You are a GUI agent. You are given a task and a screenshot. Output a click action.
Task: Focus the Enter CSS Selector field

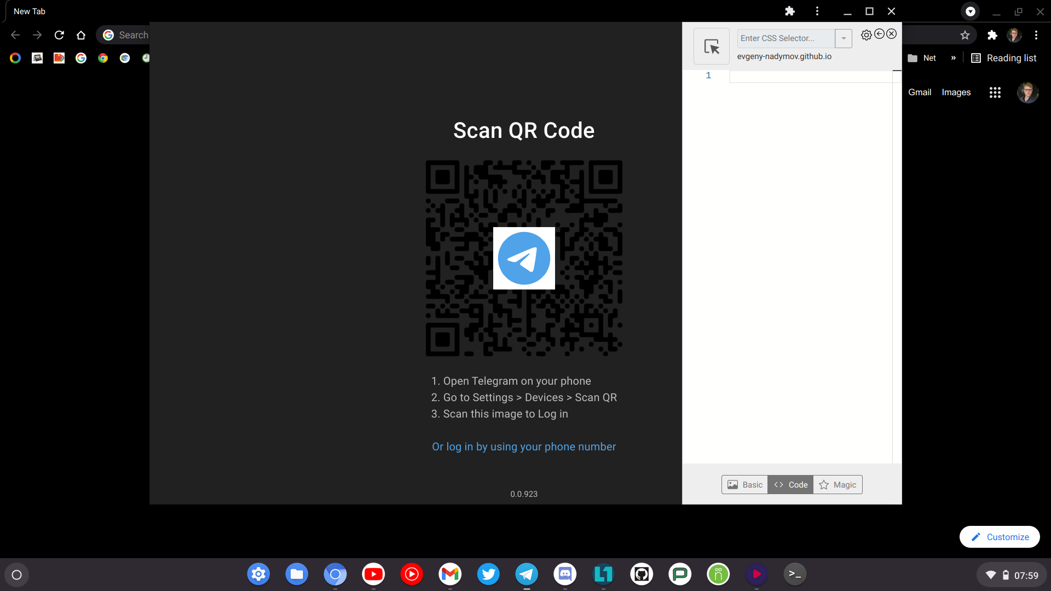pos(786,38)
